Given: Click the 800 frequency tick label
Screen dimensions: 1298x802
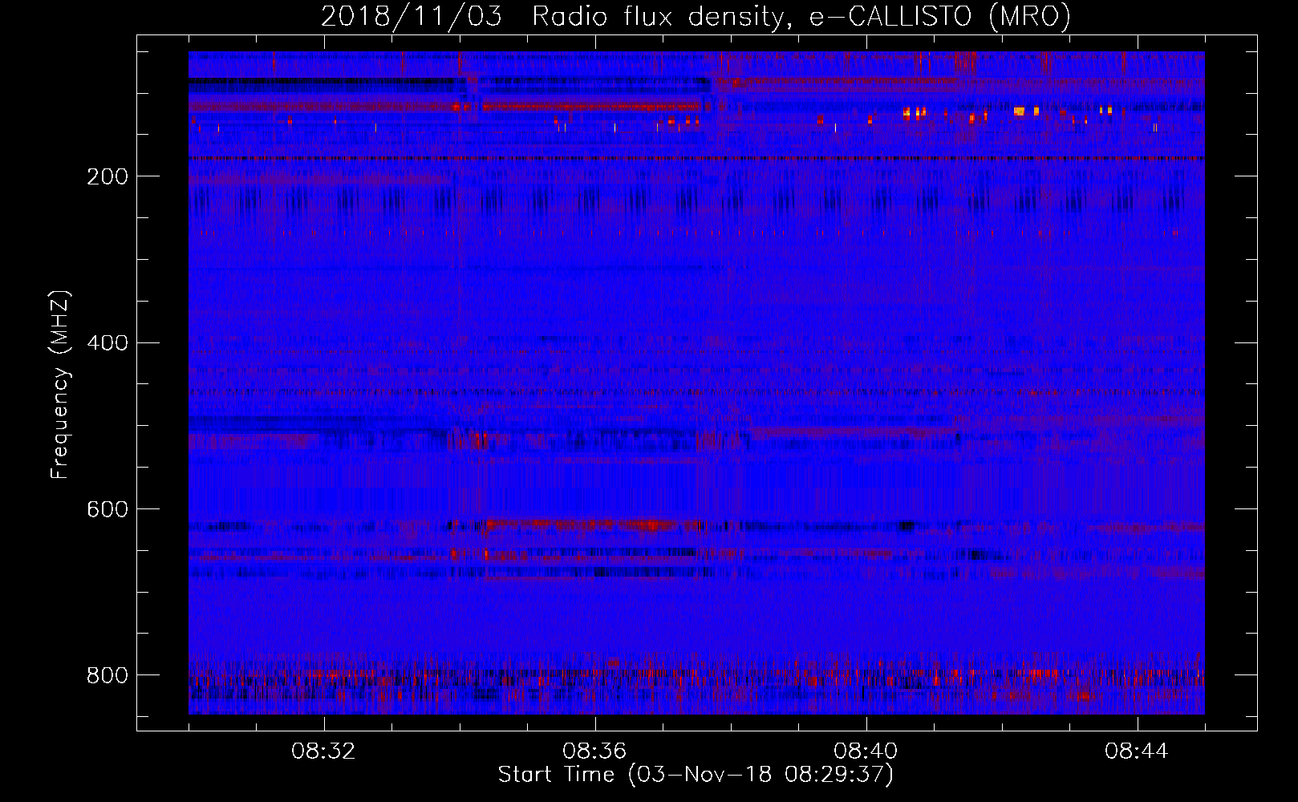Looking at the screenshot, I should (x=107, y=675).
